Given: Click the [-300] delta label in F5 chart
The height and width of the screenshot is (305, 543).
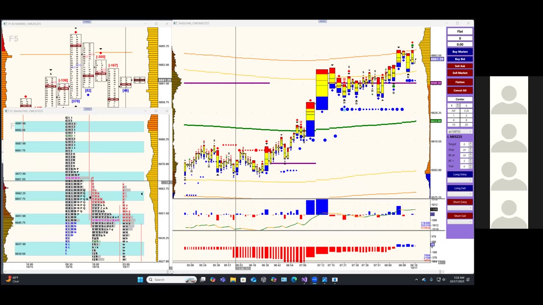Looking at the screenshot, I should click(x=101, y=57).
